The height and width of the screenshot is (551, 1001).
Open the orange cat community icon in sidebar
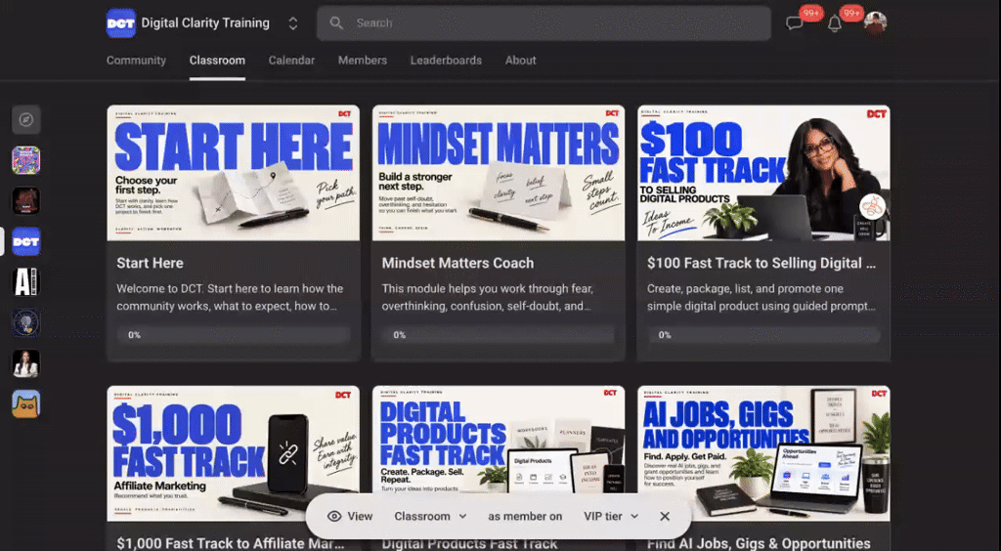tap(26, 404)
